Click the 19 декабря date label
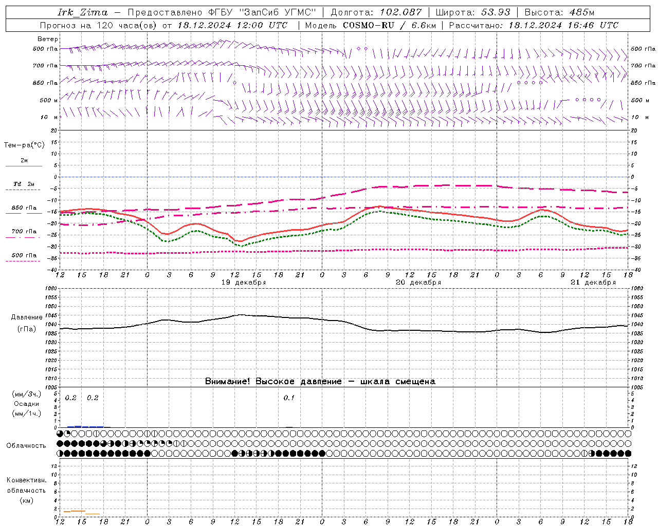 point(244,283)
